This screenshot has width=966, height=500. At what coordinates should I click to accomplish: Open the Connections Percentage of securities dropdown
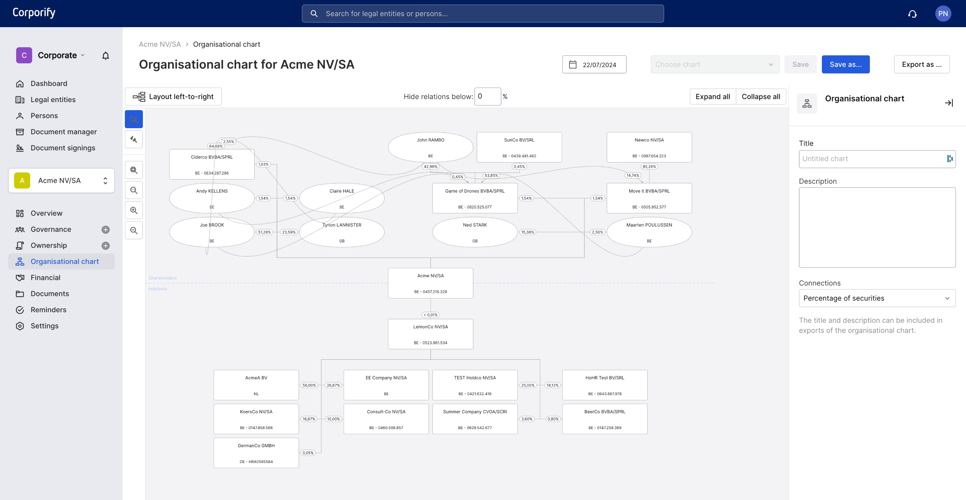tap(877, 298)
